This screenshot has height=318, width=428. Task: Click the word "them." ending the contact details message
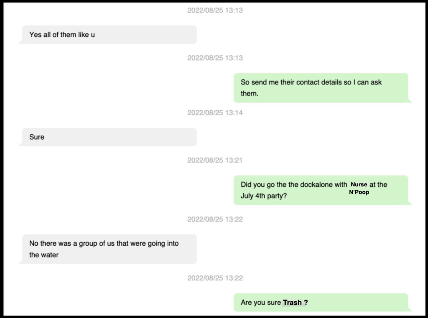coord(250,93)
